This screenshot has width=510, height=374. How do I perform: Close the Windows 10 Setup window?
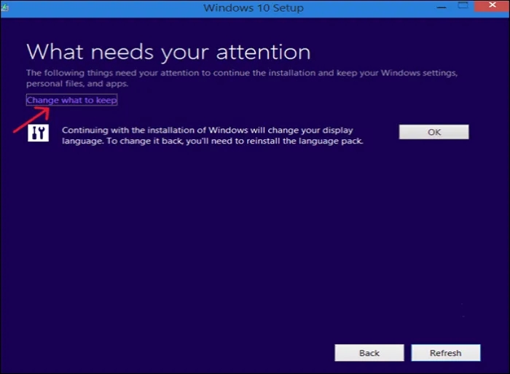[492, 7]
